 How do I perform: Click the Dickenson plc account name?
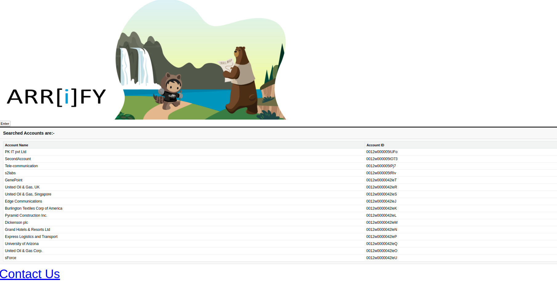(x=16, y=223)
